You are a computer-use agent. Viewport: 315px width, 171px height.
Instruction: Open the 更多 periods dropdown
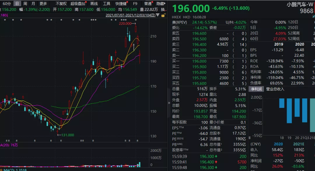(x=43, y=3)
